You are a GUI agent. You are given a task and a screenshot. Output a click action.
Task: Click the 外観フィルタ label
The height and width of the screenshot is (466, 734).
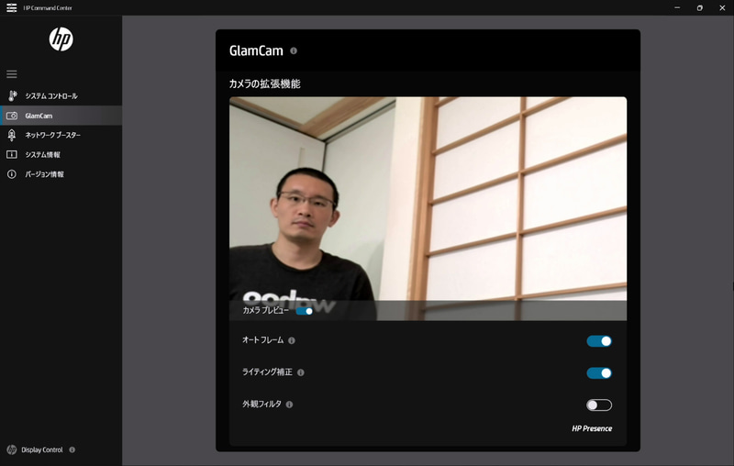click(x=261, y=404)
